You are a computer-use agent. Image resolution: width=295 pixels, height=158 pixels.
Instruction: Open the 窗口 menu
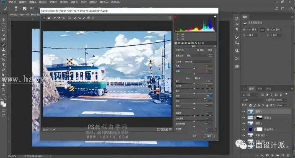[x=104, y=2]
